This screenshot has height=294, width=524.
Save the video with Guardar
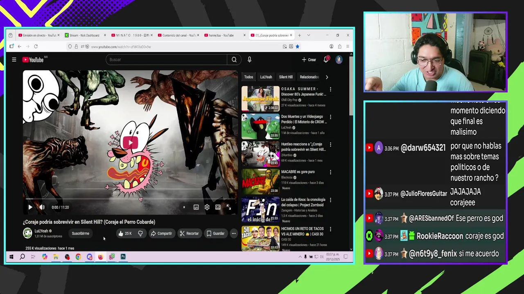215,234
